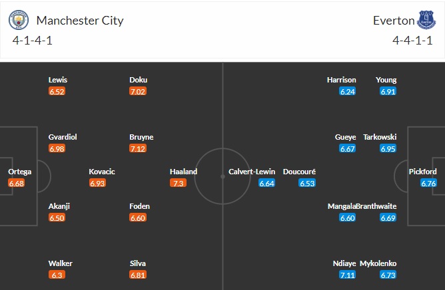Click Doku's 7.02 rating badge
445x290 pixels.
pyautogui.click(x=138, y=91)
